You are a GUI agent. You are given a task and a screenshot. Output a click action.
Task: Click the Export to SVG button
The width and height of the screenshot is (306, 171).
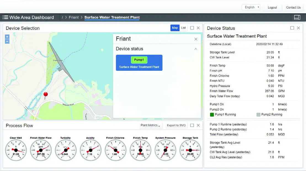(x=176, y=125)
